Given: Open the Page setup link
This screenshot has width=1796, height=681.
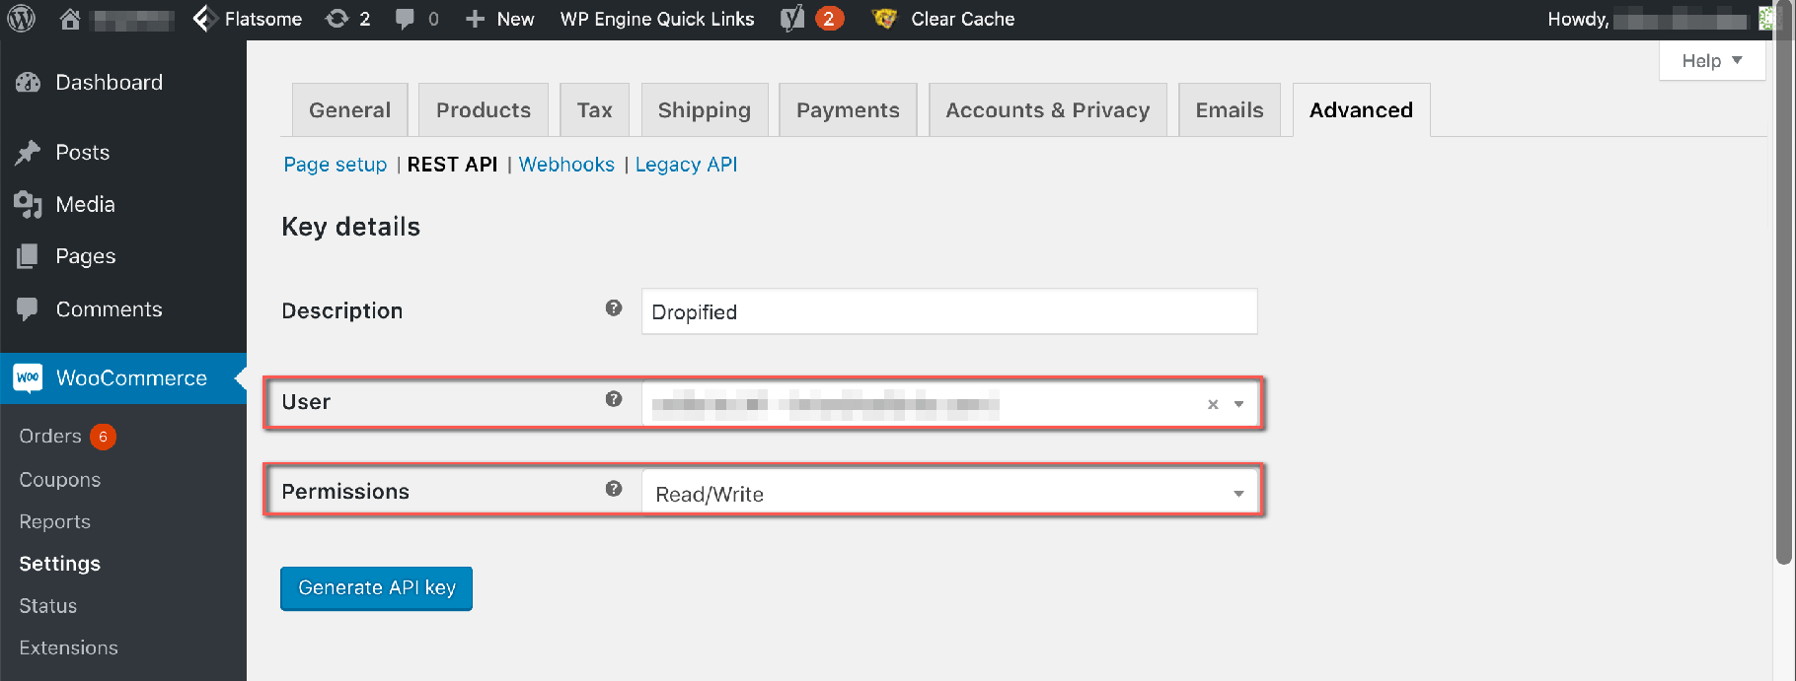Looking at the screenshot, I should (x=336, y=165).
